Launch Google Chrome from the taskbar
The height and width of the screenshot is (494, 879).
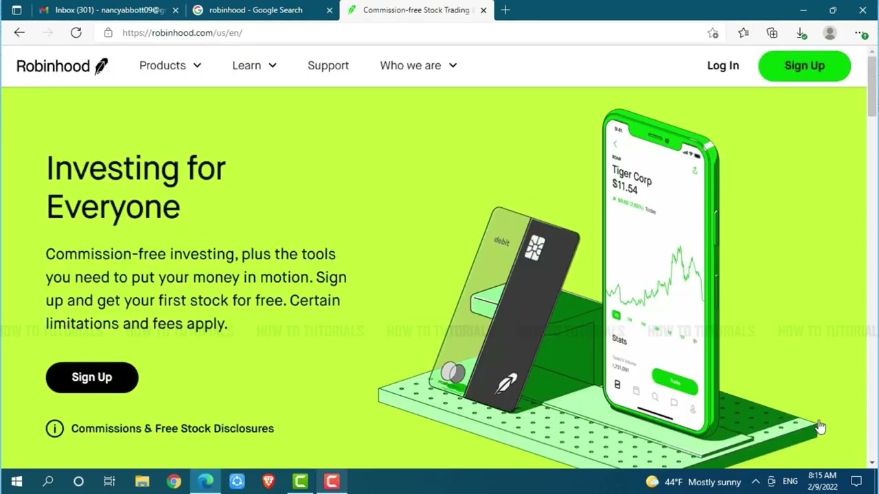point(174,482)
